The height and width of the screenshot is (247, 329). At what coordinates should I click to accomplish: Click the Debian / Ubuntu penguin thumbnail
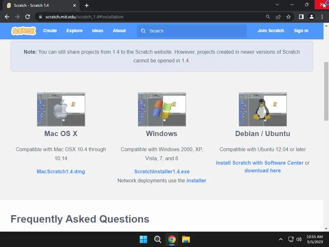pos(263,109)
